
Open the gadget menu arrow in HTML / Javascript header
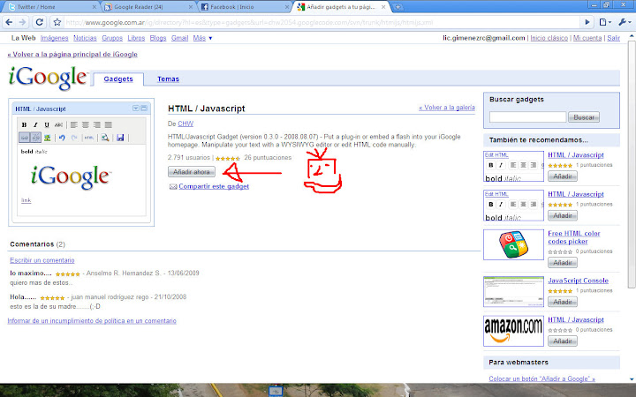pyautogui.click(x=136, y=109)
